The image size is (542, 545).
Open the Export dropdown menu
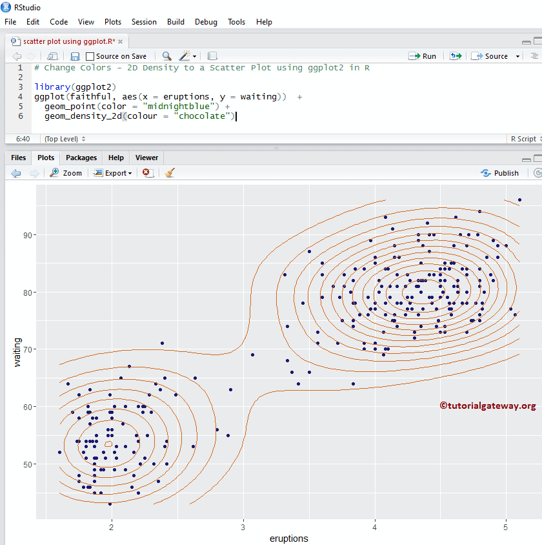(x=113, y=173)
